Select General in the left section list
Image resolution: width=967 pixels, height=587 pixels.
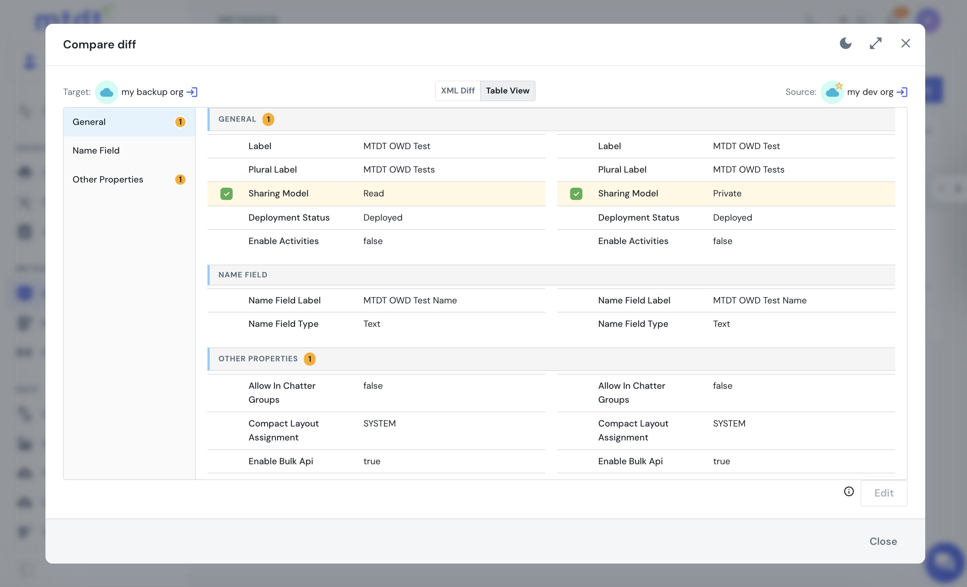(x=129, y=122)
